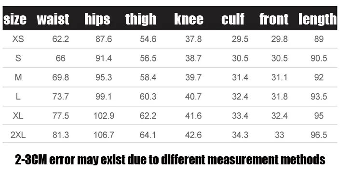The width and height of the screenshot is (351, 174).
Task: Select the XS size row label
Action: coord(18,39)
